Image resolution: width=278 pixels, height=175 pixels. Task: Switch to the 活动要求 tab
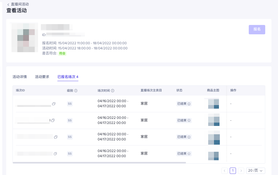42,77
